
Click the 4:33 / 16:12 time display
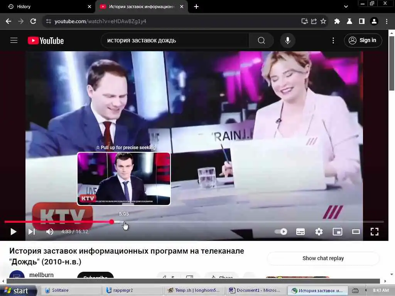coord(75,232)
